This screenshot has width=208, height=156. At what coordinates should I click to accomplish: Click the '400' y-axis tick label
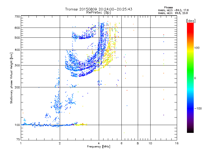pos(17,50)
